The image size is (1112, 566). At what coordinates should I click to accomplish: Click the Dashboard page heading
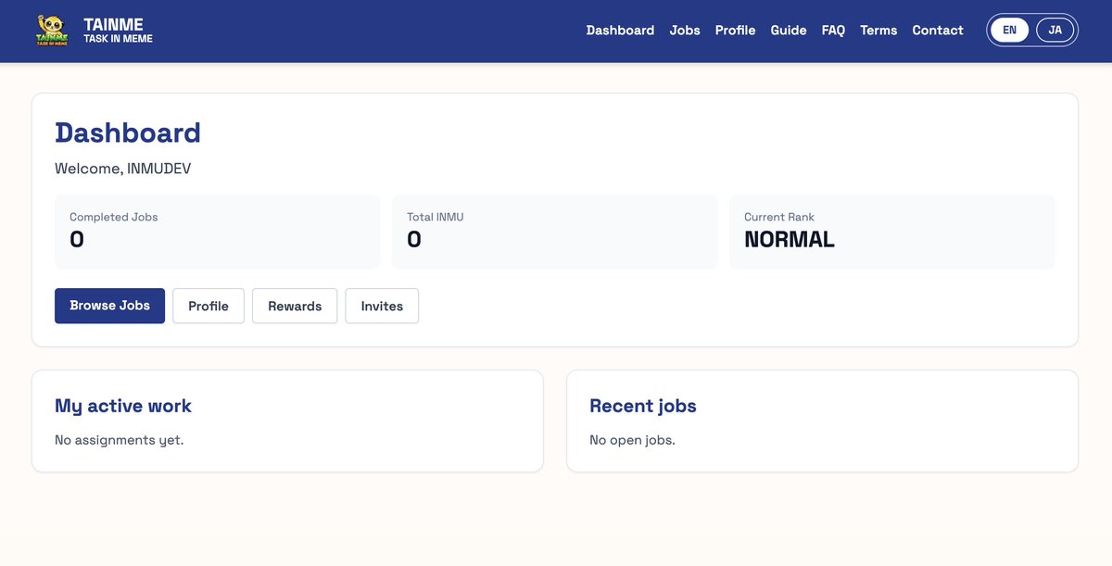pyautogui.click(x=128, y=132)
